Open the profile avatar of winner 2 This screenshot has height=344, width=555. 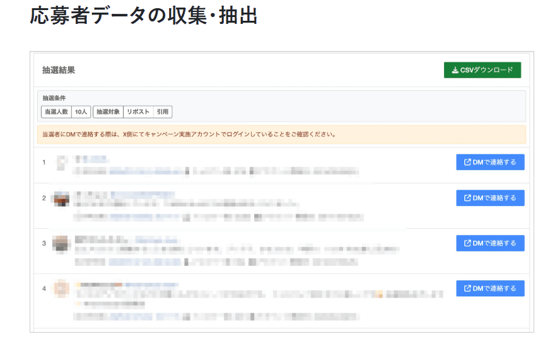click(x=61, y=199)
